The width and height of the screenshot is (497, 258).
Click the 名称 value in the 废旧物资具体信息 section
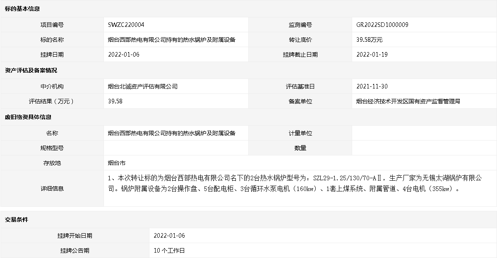172,133
